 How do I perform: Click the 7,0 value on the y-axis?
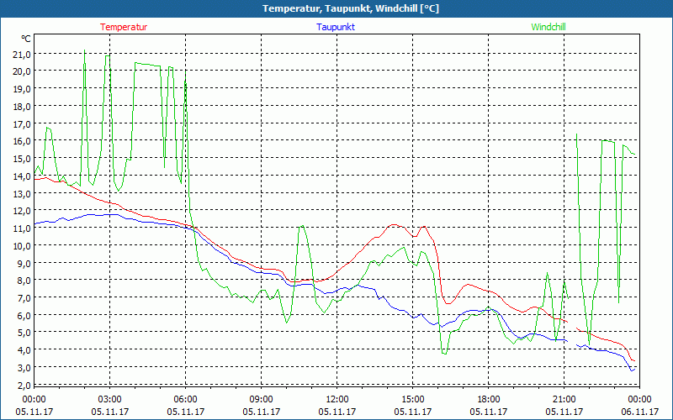coord(24,298)
